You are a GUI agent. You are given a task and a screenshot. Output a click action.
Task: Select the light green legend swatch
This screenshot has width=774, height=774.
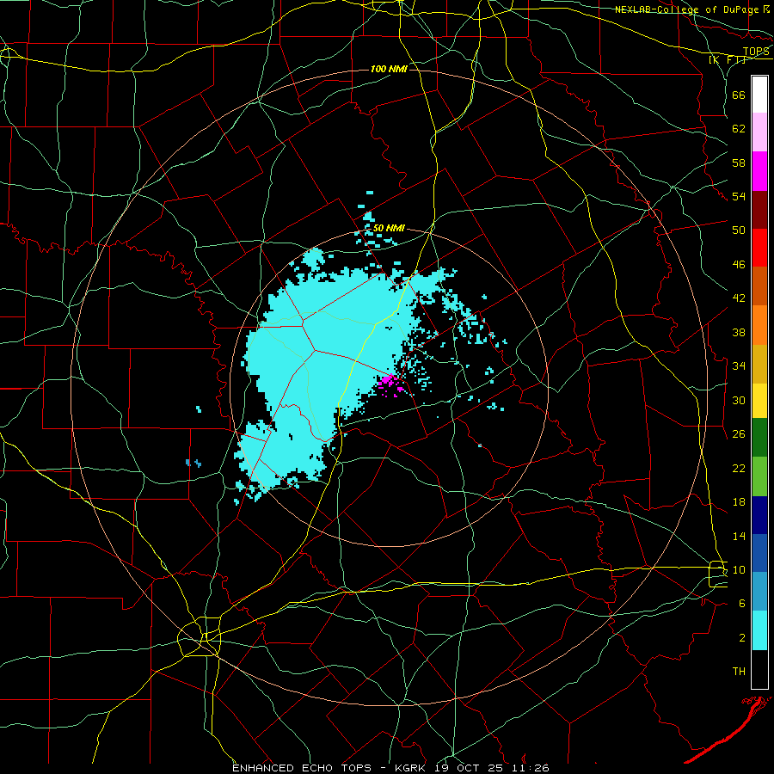(x=759, y=476)
